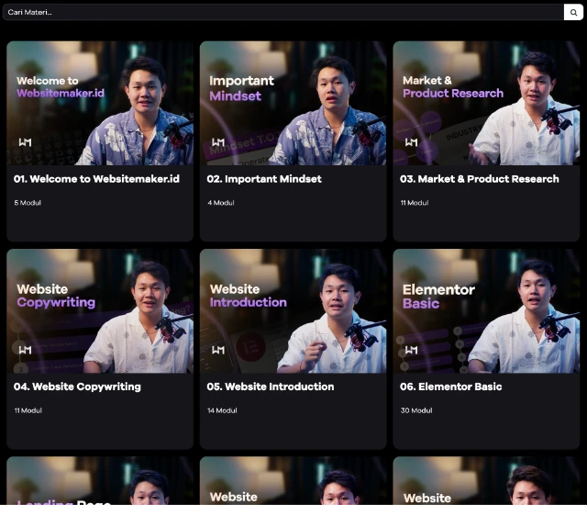
Task: Click the 5 Modul label
Action: tap(28, 203)
